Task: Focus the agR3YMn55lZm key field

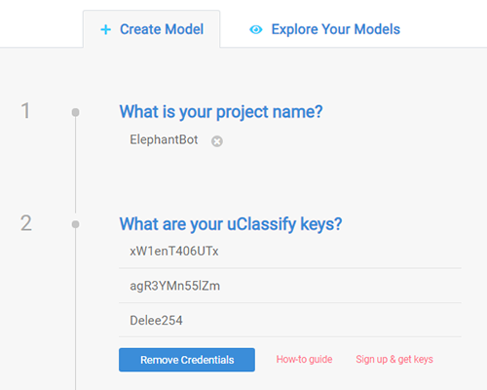Action: click(x=290, y=286)
